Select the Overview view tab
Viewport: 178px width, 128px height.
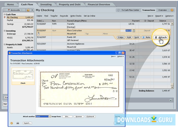coord(163,10)
